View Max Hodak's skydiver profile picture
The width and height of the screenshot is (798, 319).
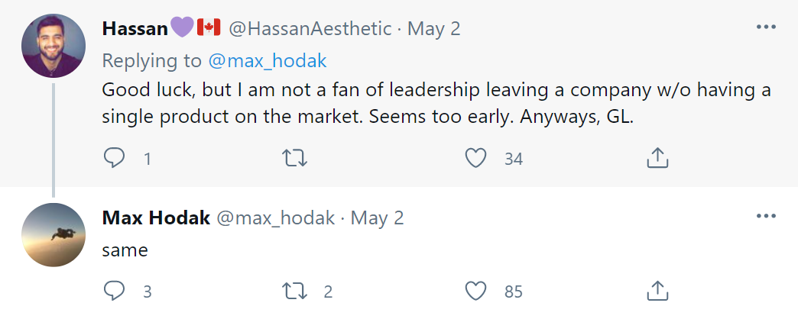(x=54, y=235)
